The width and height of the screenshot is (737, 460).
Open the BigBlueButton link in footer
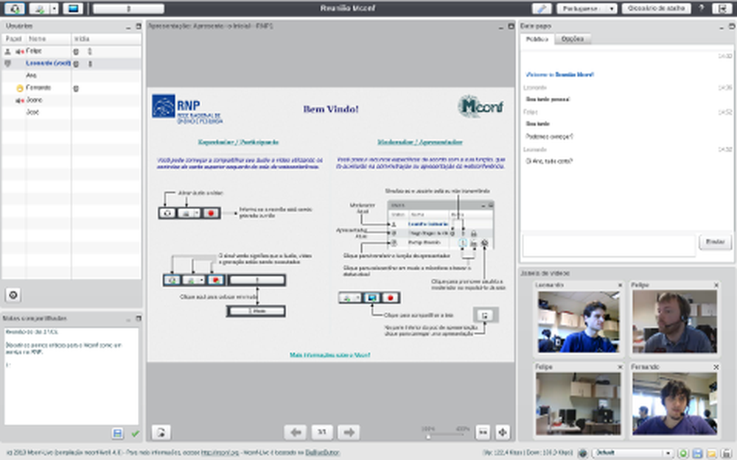click(323, 453)
